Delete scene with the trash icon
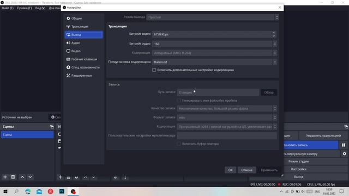This screenshot has height=196, width=349. pyautogui.click(x=13, y=177)
